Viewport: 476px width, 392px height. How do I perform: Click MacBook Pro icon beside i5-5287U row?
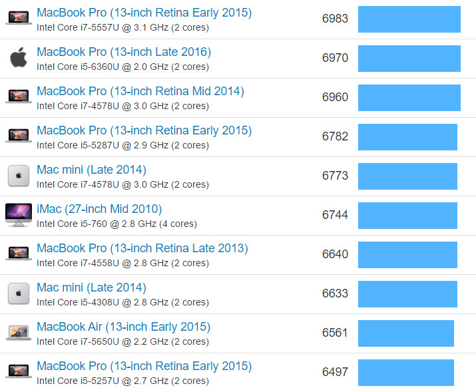tap(19, 135)
